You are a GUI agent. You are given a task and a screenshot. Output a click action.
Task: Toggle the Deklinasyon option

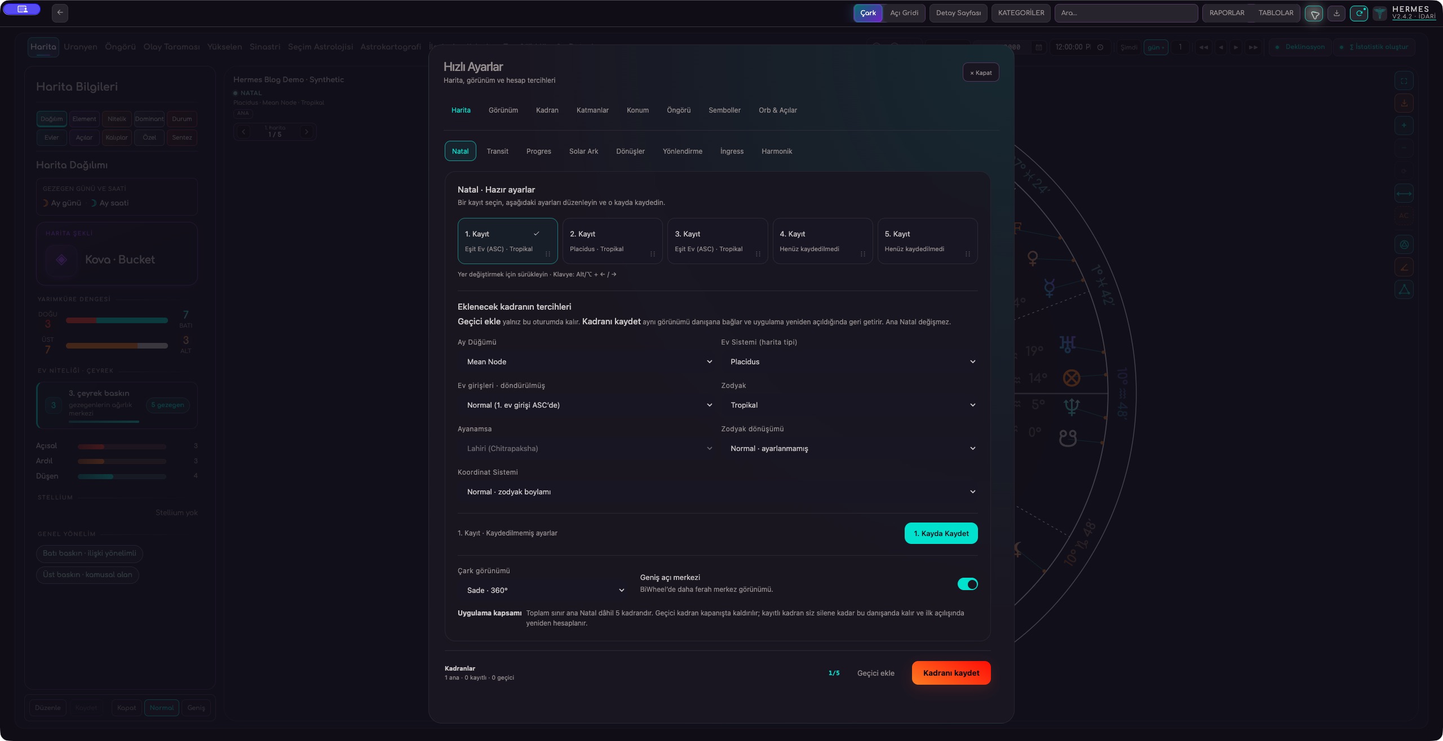[x=1300, y=47]
